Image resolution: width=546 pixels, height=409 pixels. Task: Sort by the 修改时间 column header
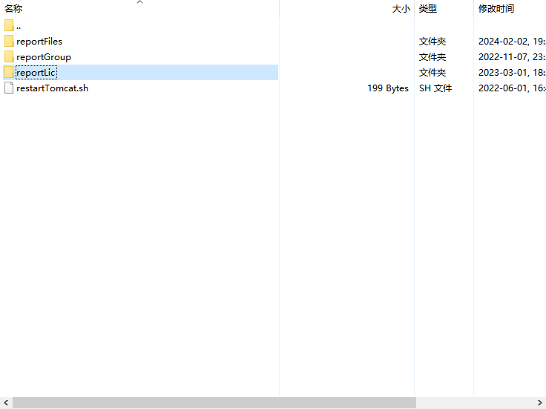[496, 9]
